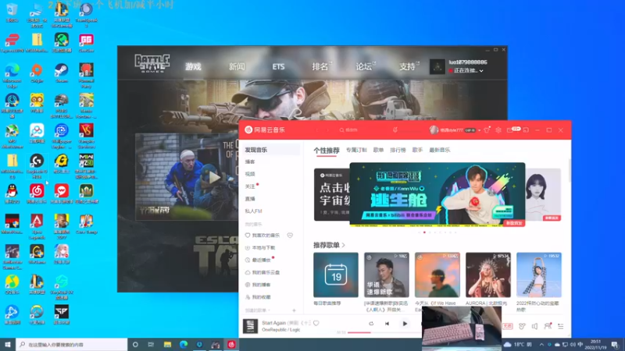Seek on the song progress bar
Viewport: 625px width, 351px height.
(384, 332)
